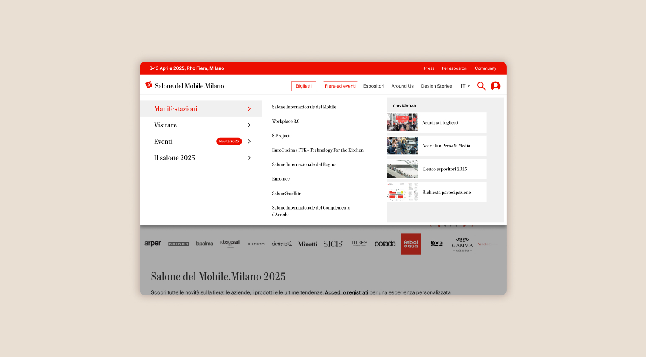646x357 pixels.
Task: Click the Biglietti button
Action: click(304, 86)
